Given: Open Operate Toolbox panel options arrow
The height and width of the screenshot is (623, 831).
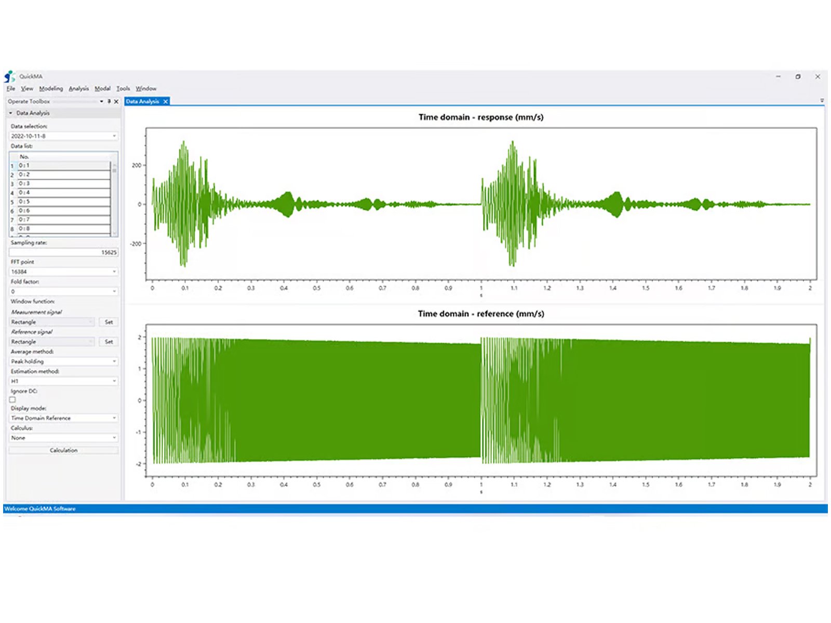Looking at the screenshot, I should (101, 102).
